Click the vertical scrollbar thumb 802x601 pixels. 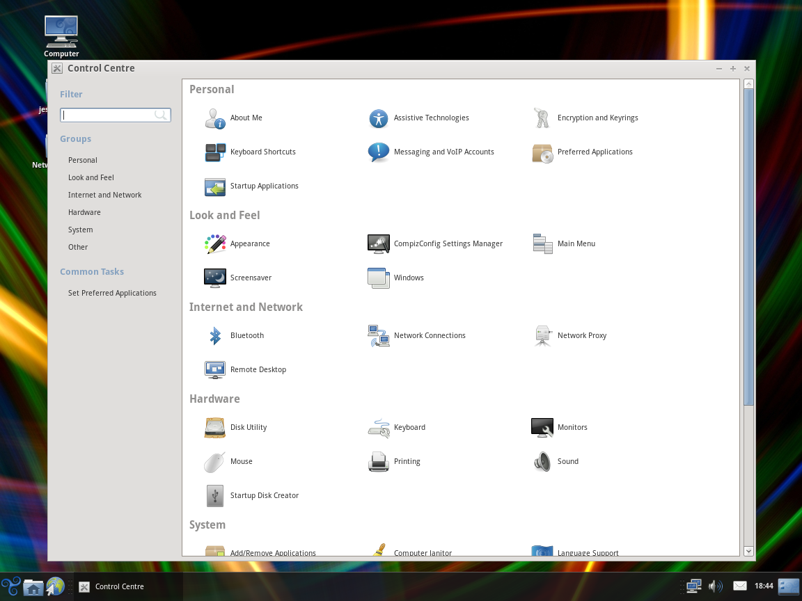coord(749,248)
